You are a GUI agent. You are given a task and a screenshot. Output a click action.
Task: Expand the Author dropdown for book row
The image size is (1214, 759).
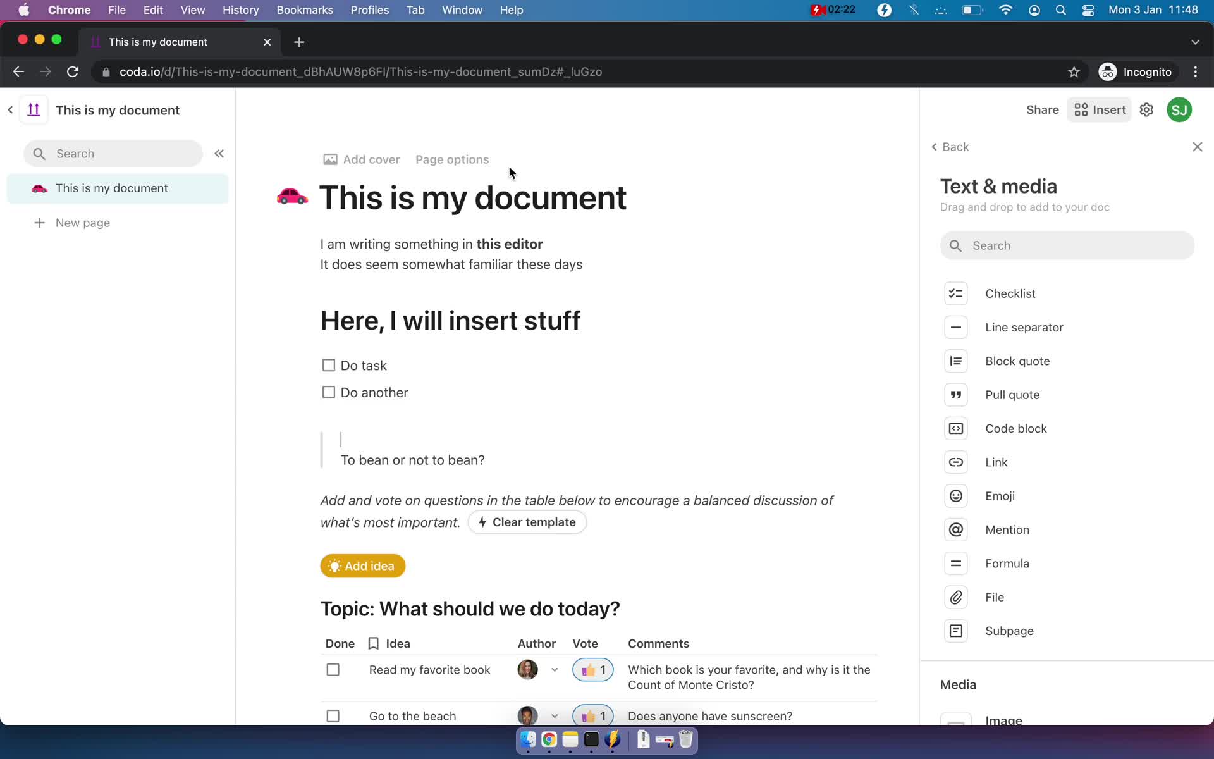(554, 670)
